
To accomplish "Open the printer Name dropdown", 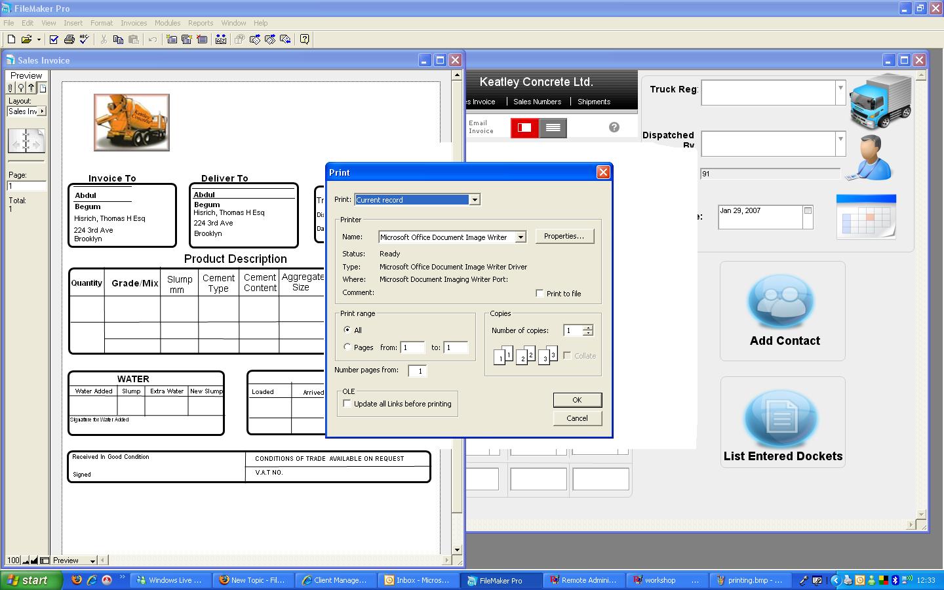I will (521, 237).
